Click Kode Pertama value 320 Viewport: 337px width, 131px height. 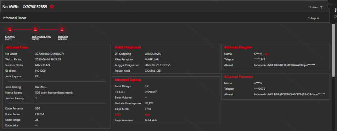click(x=38, y=108)
